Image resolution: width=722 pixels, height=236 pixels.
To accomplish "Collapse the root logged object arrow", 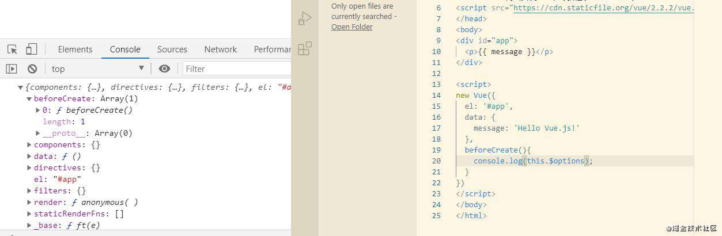I will (20, 87).
